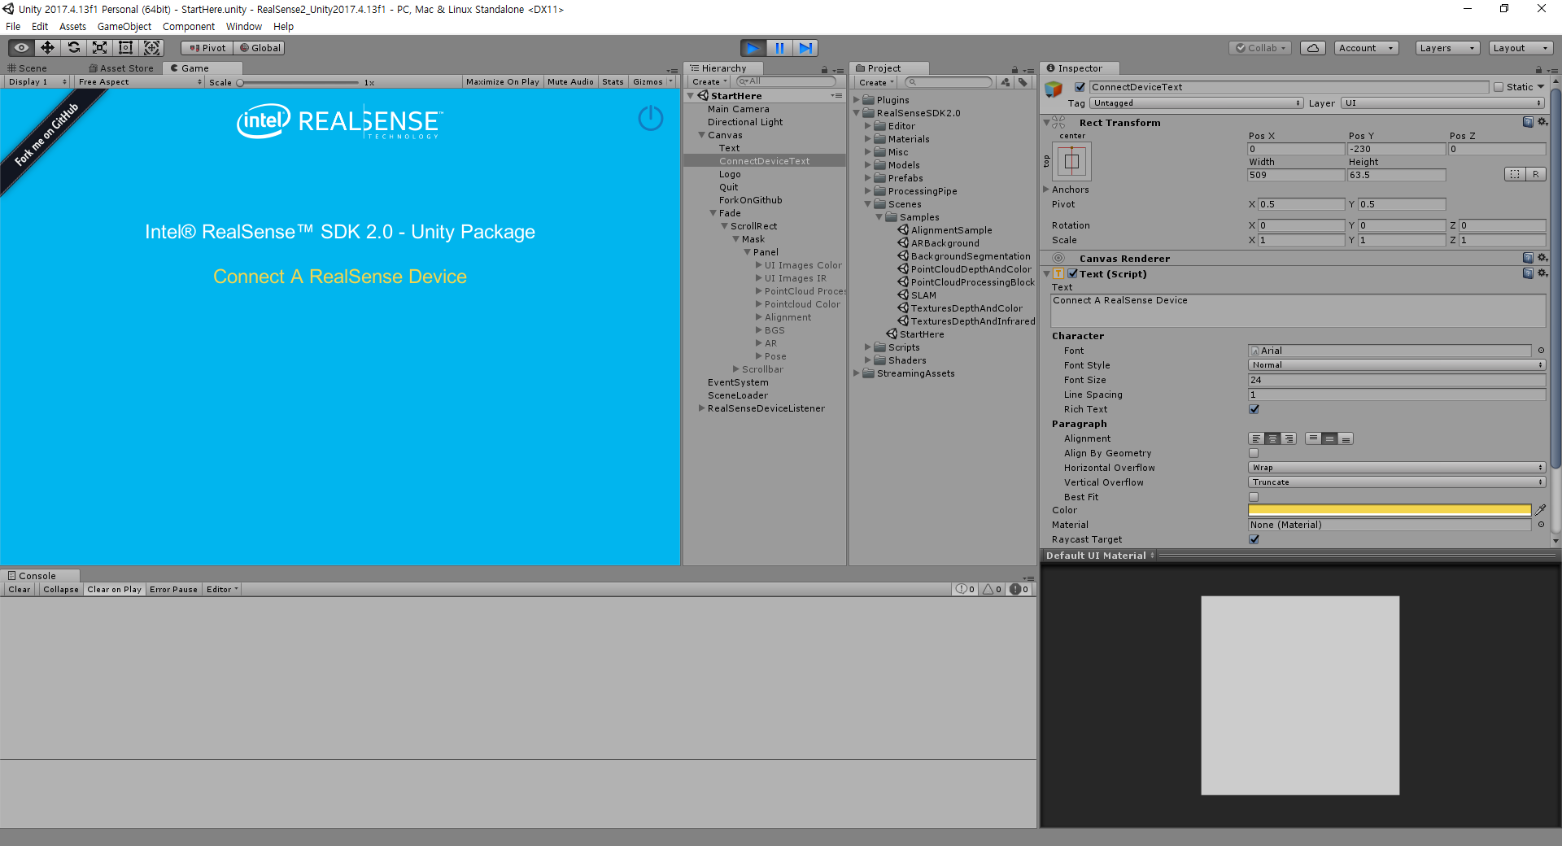Open the GameObject menu
1562x846 pixels.
coord(123,26)
